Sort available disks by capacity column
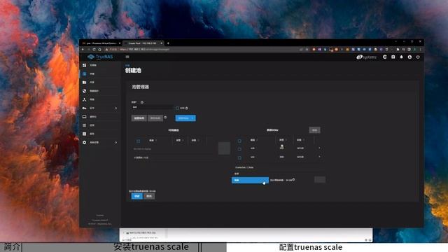This screenshot has height=252, width=448. point(195,140)
